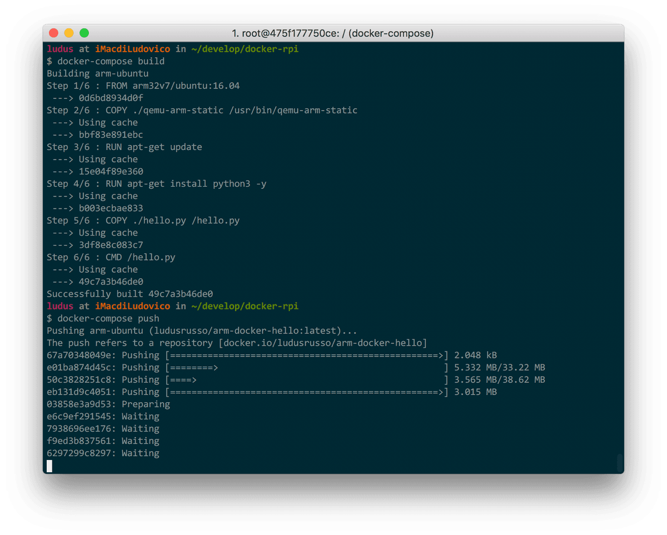The image size is (667, 535).
Task: Click the blinking terminal cursor block
Action: [49, 466]
